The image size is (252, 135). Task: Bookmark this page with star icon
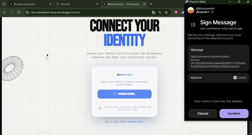point(166,12)
